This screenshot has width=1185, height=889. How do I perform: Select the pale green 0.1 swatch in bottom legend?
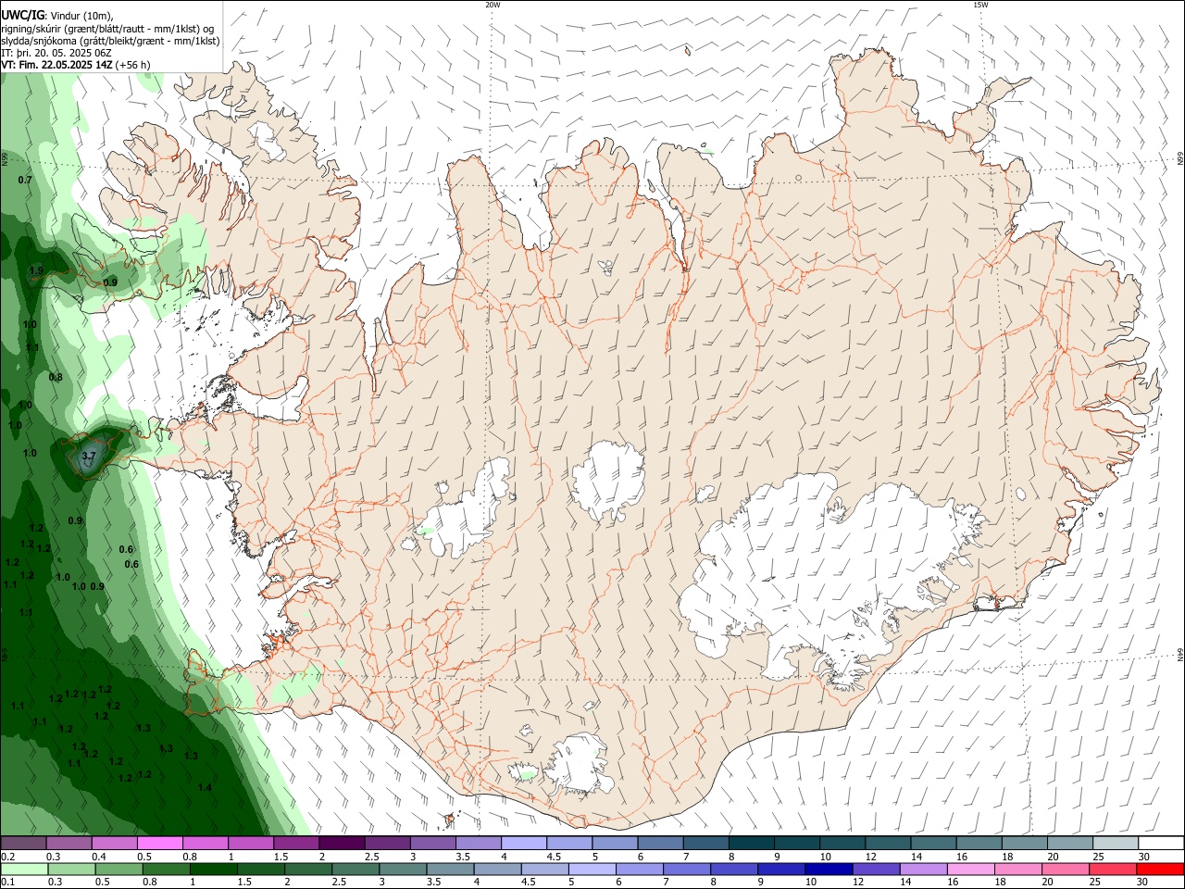[x=24, y=870]
